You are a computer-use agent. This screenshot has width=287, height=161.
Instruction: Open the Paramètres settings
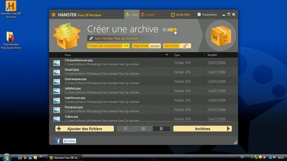click(x=207, y=15)
